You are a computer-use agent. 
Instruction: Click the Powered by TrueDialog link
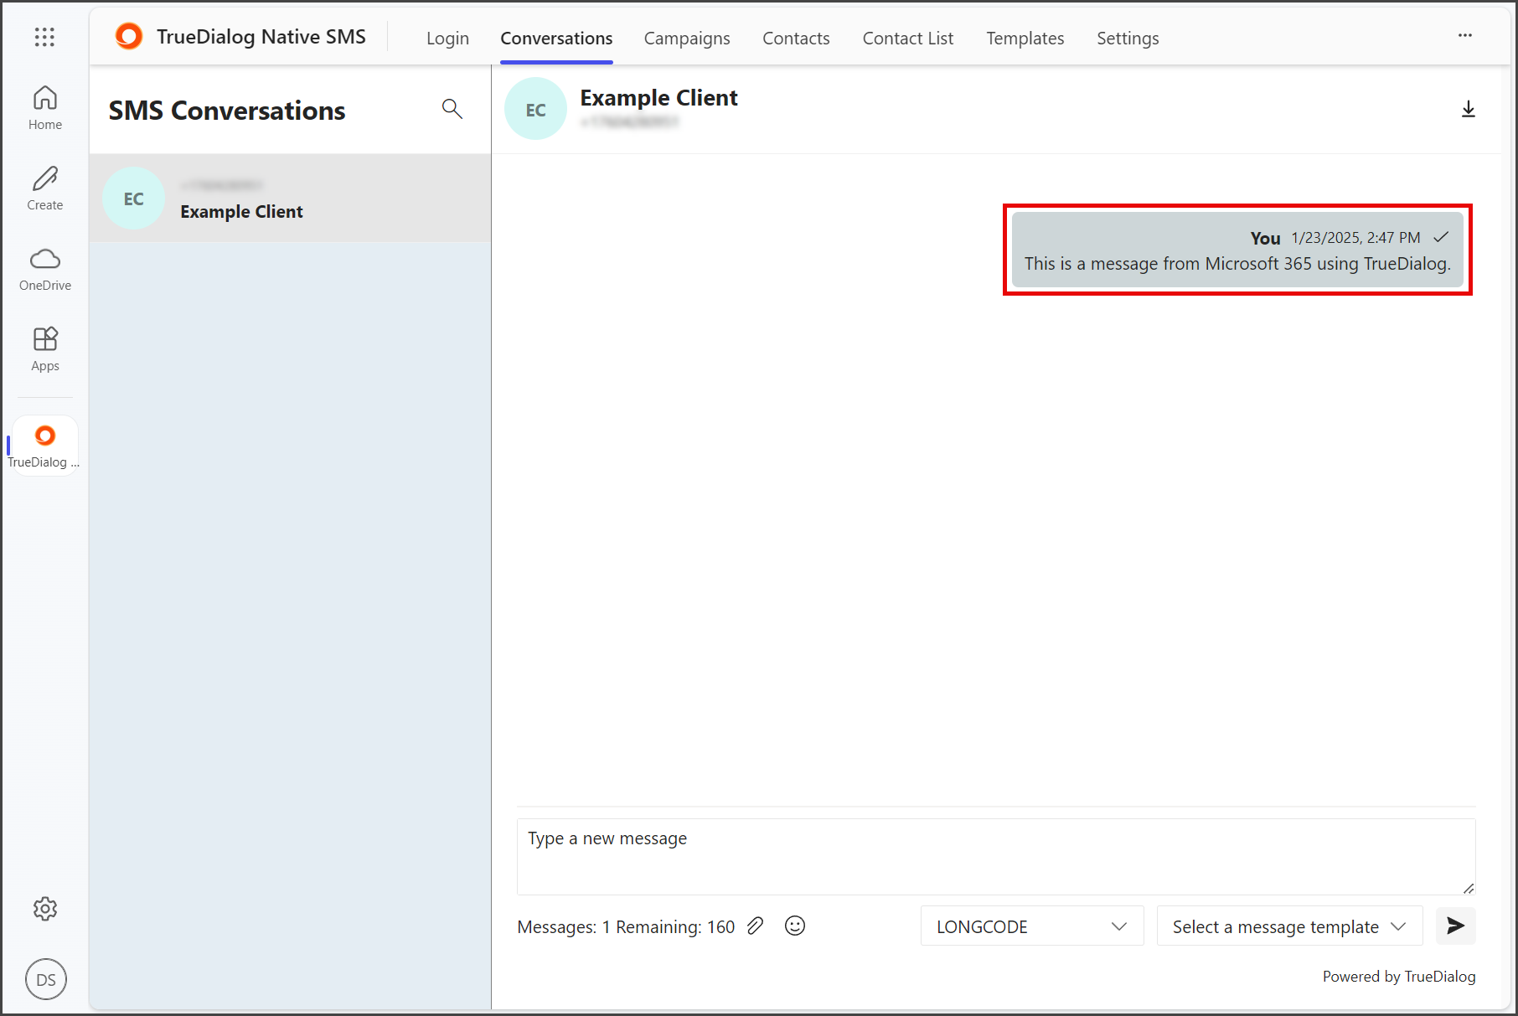pos(1399,977)
